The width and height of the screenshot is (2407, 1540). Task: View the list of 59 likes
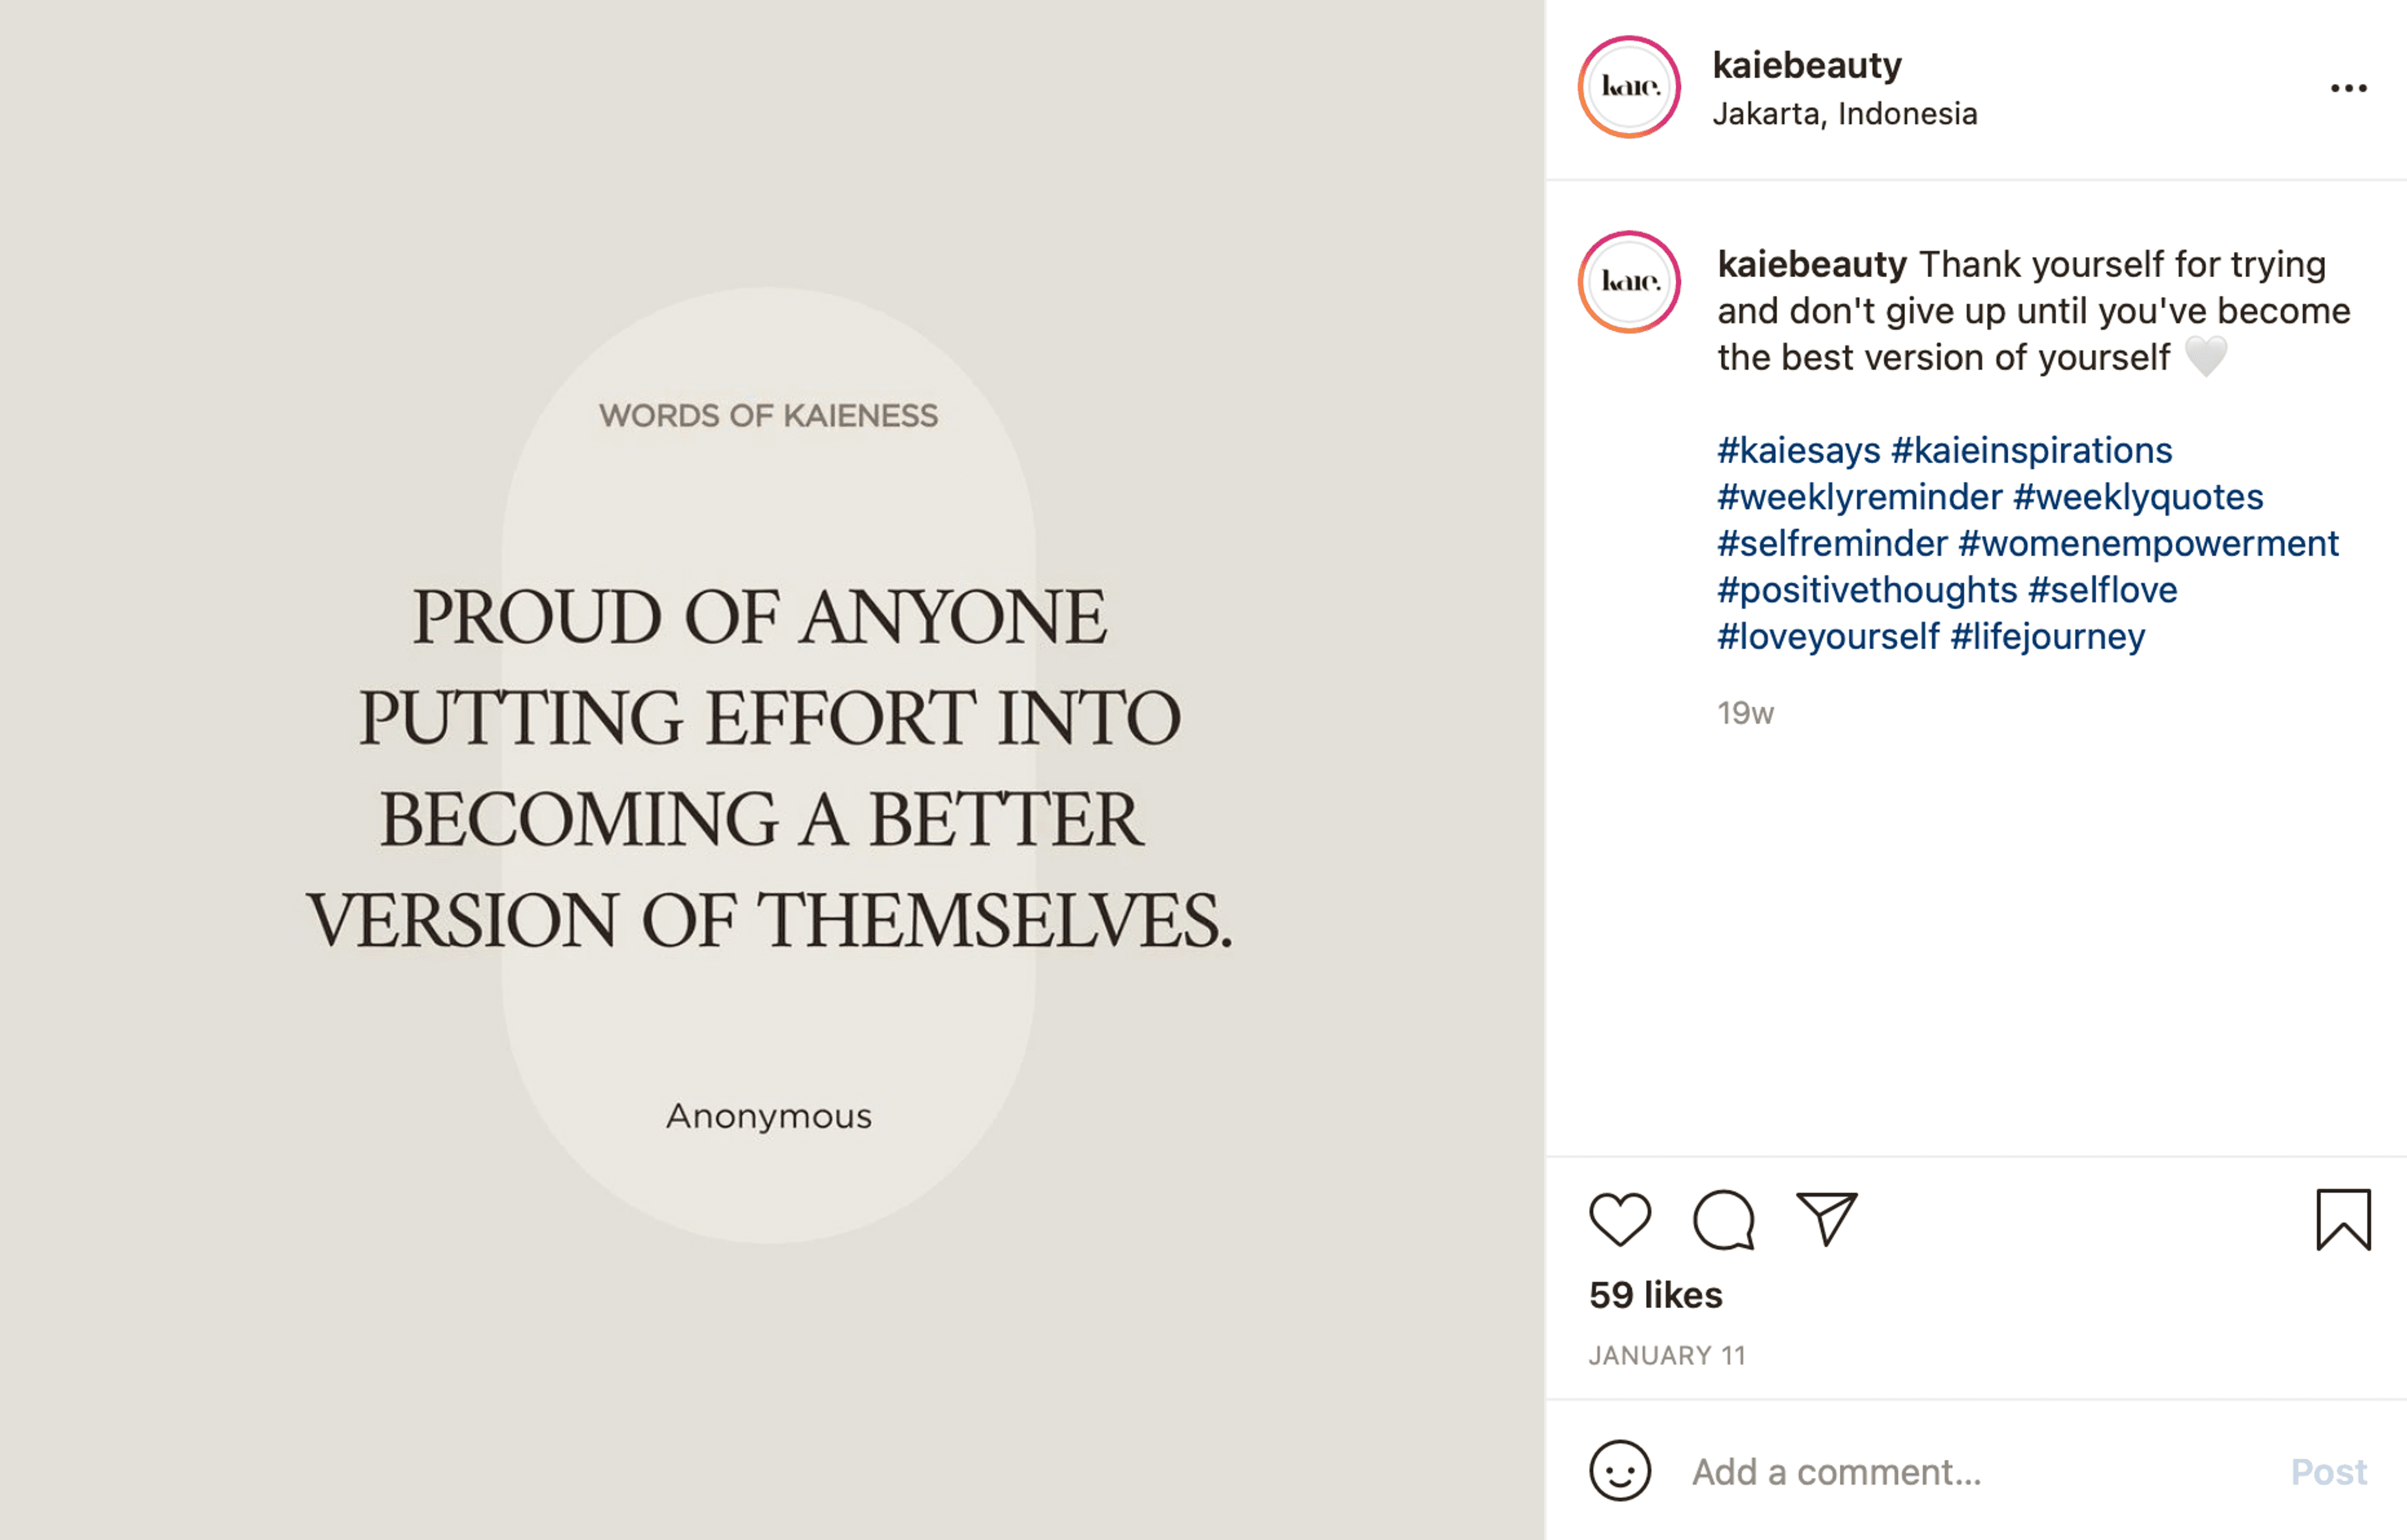pos(1655,1295)
